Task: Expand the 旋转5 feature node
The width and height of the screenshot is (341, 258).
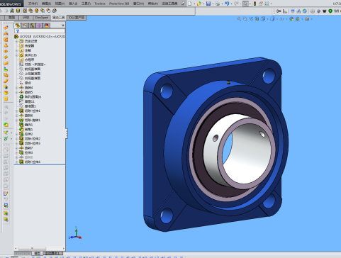Action: [16, 92]
